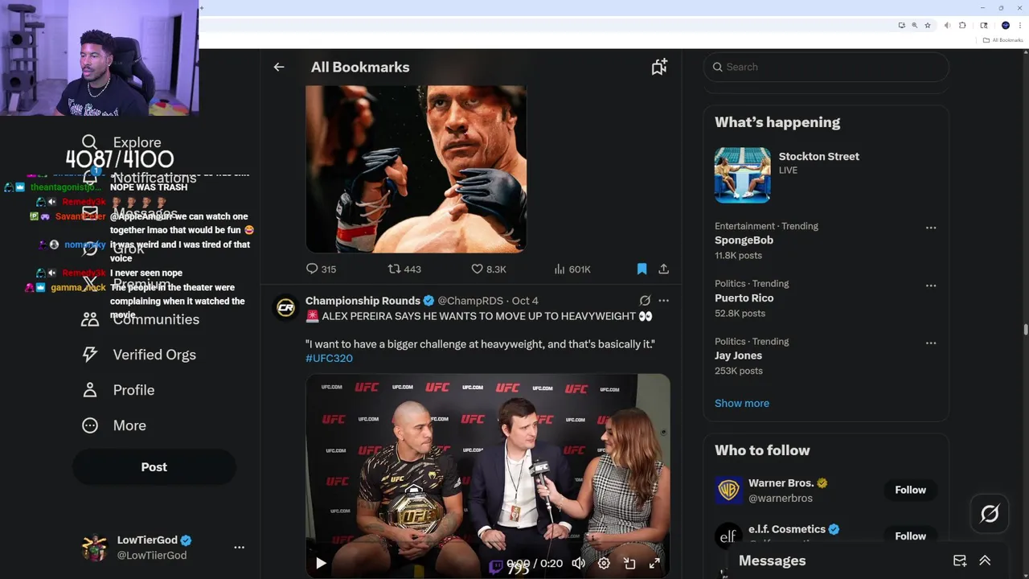View analytics showing 601K views
Screen dimensions: 1029x579
[x=572, y=269]
